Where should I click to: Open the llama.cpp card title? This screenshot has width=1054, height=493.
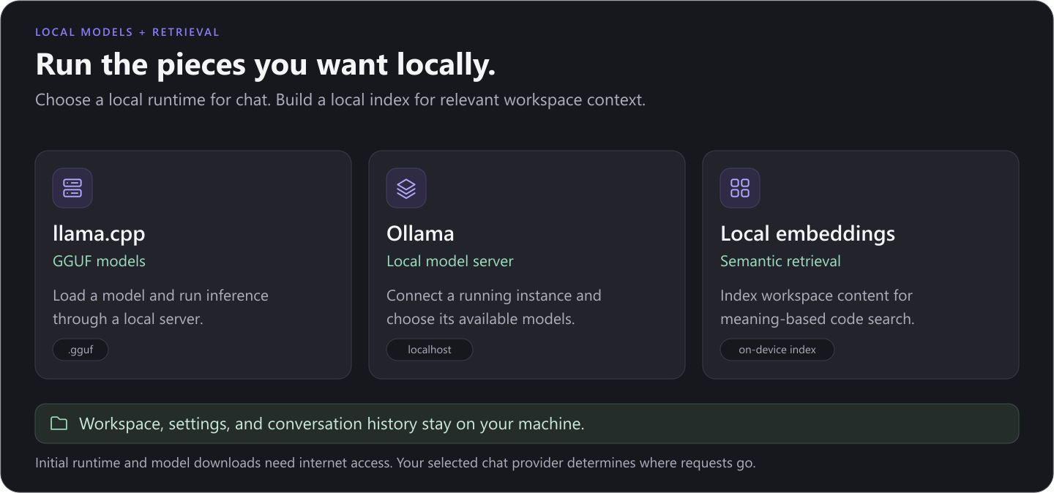pyautogui.click(x=99, y=233)
